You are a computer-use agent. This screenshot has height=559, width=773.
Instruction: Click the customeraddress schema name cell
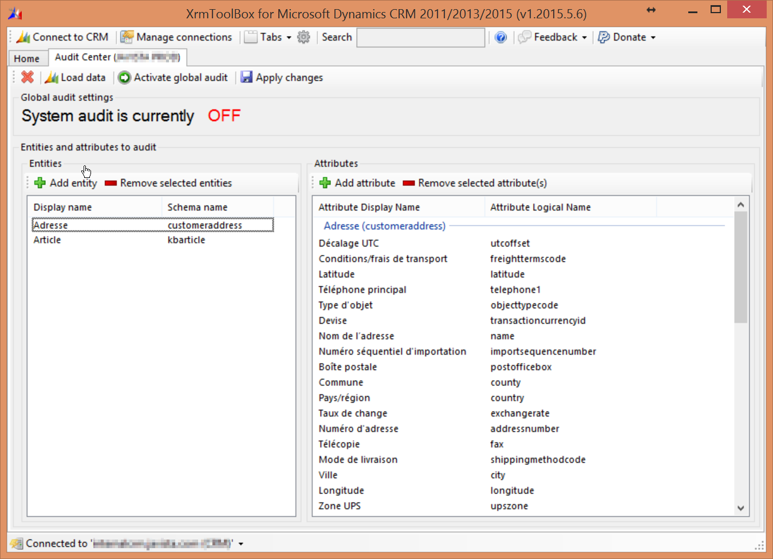click(204, 225)
